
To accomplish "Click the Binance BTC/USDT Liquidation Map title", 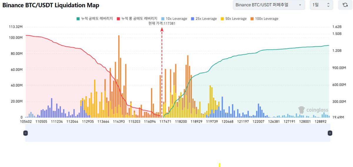I will 51,5.
